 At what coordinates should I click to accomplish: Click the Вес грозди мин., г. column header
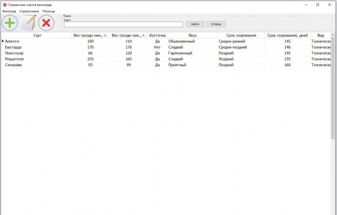point(90,35)
